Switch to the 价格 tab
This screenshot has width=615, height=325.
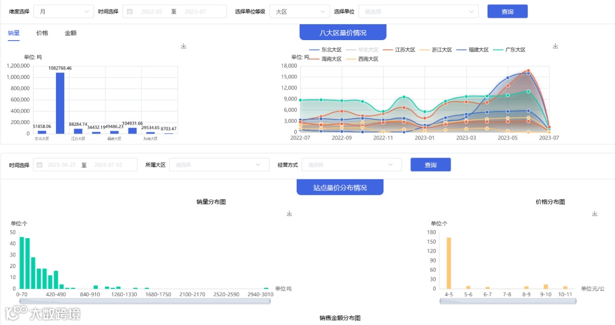tap(42, 34)
